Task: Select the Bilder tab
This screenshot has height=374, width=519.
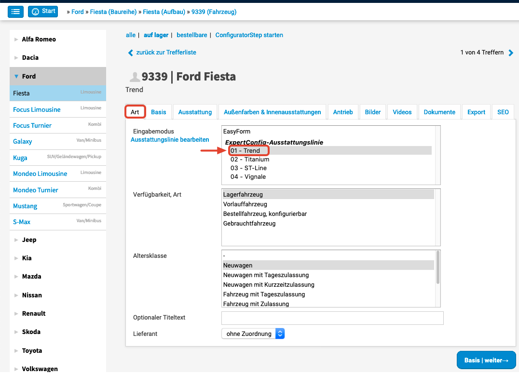Action: 372,112
